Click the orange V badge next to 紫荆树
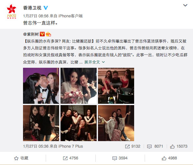Viewport: 193px width, 165px height. click(x=42, y=34)
